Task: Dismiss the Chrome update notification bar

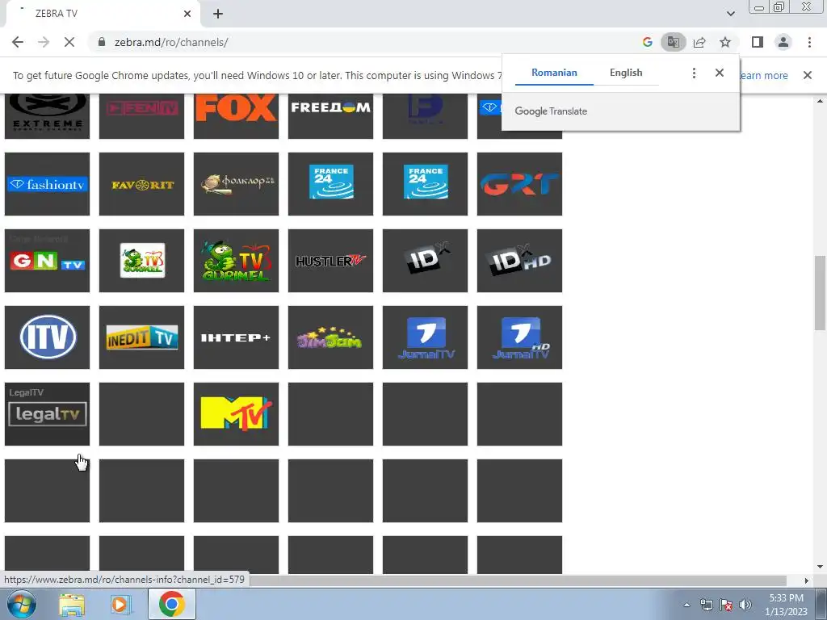Action: coord(808,75)
